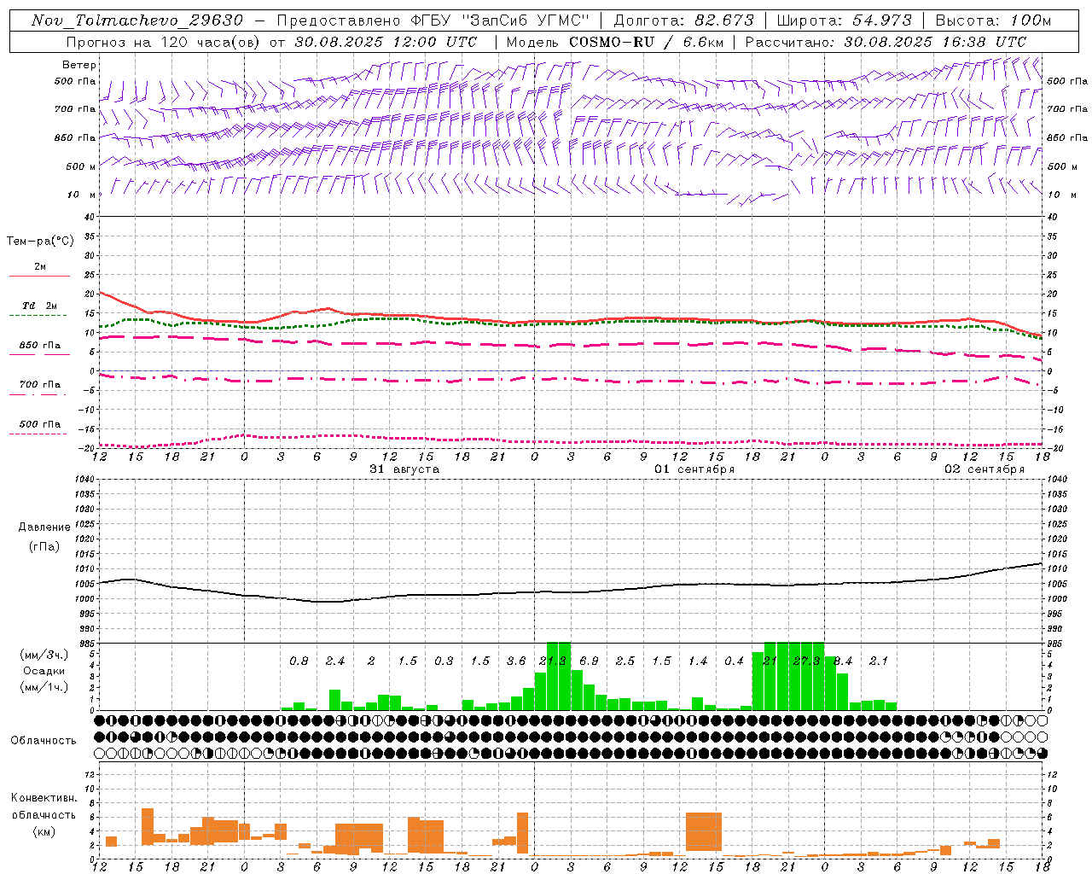Screen dimensions: 1092x874
Task: Click the 01 сентября date label
Action: click(694, 469)
